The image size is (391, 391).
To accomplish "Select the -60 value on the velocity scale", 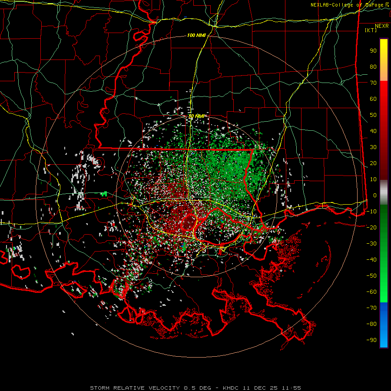I will click(371, 292).
